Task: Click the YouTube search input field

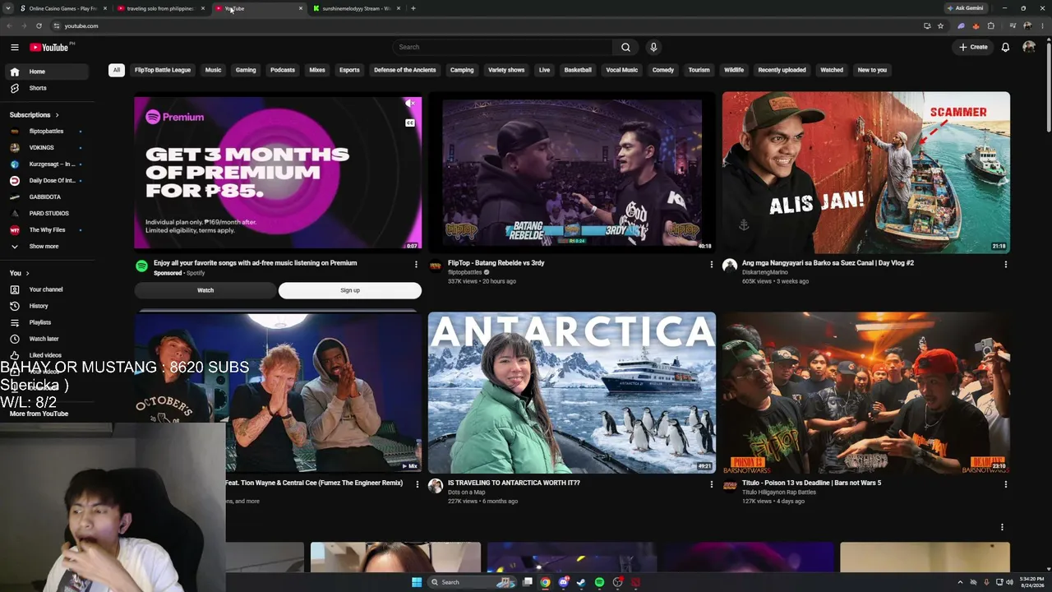Action: 502,47
